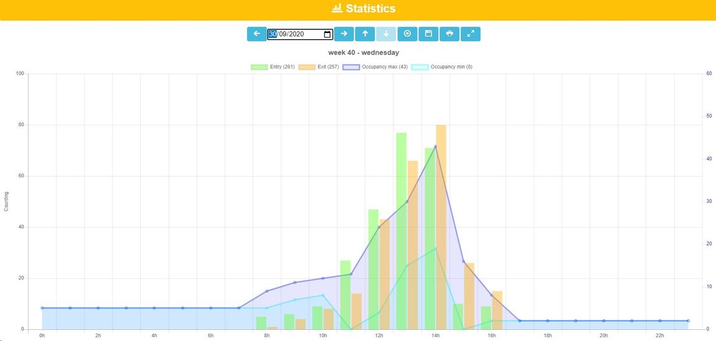Go to the next day with right arrow
Screen dimensions: 716x341
344,34
